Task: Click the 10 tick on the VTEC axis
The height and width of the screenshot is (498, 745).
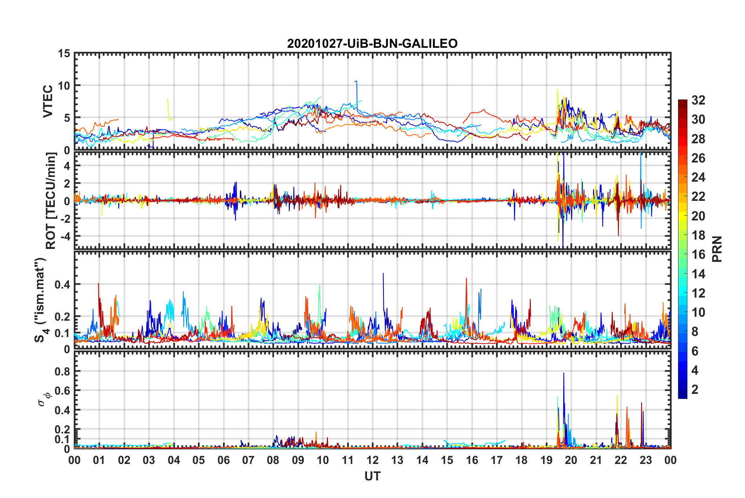Action: coord(63,85)
